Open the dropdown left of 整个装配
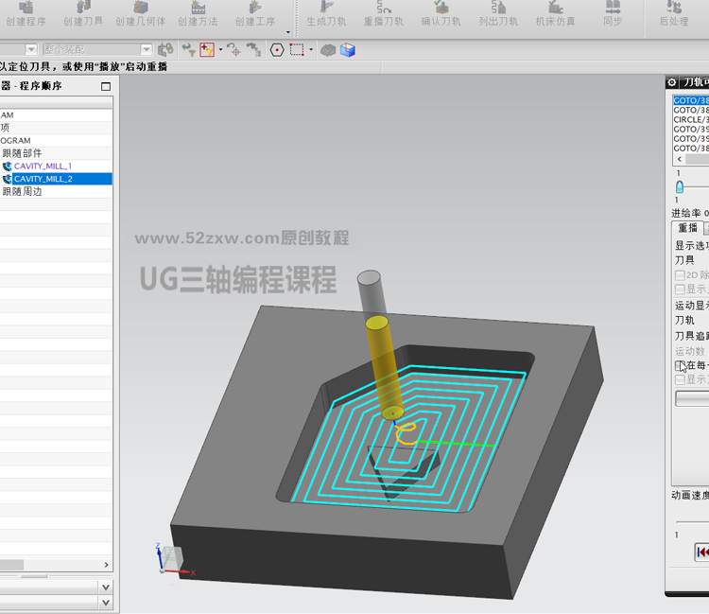 click(x=31, y=49)
